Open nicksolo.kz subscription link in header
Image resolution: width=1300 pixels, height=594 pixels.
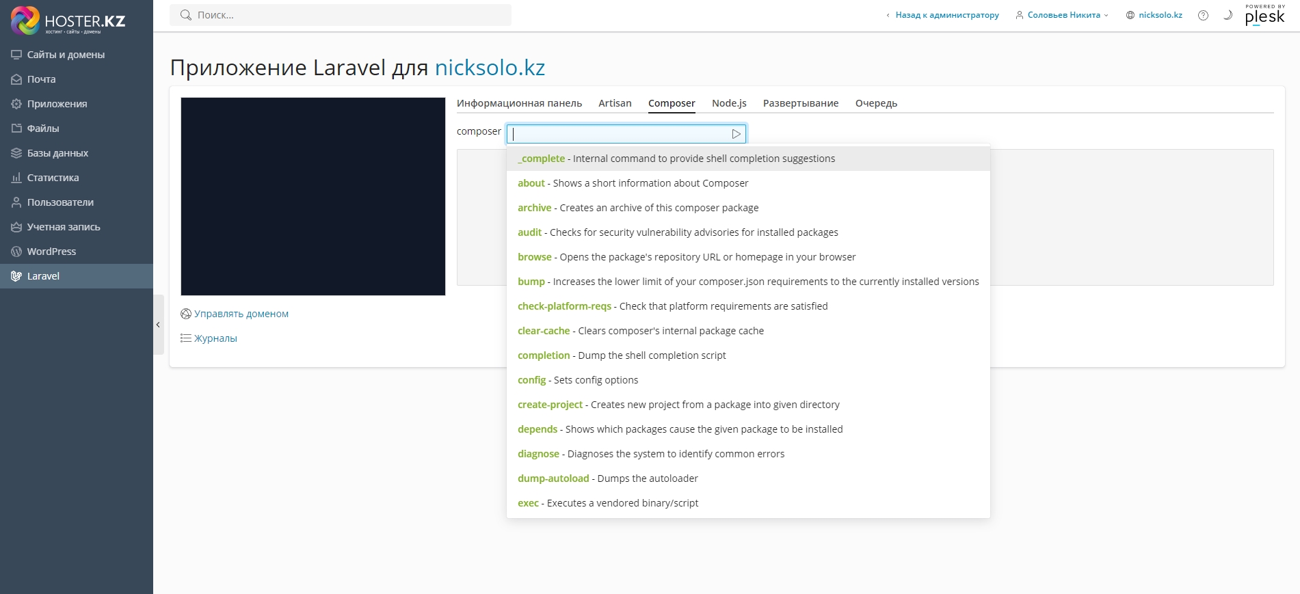1154,15
